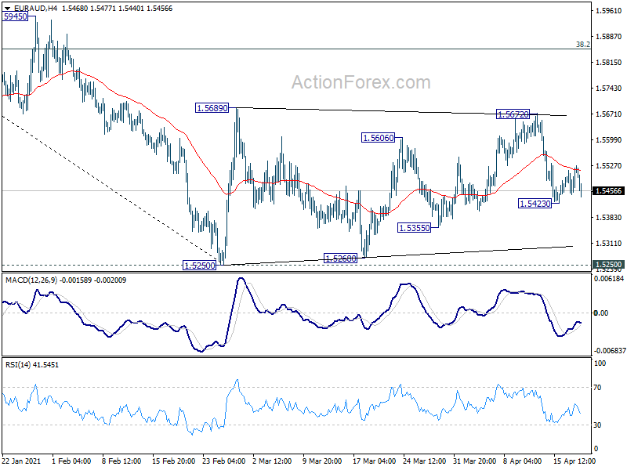Click the 2 Mar 12:00 time axis label

[x=272, y=461]
